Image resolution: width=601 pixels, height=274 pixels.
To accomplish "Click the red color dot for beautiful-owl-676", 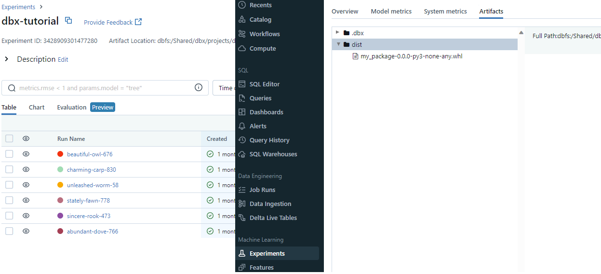I will [60, 154].
